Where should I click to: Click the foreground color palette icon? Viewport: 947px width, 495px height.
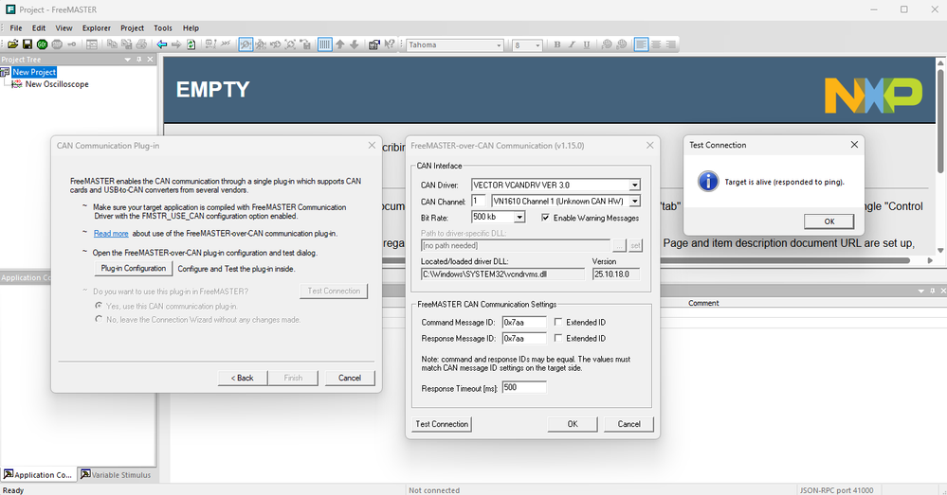coord(607,44)
